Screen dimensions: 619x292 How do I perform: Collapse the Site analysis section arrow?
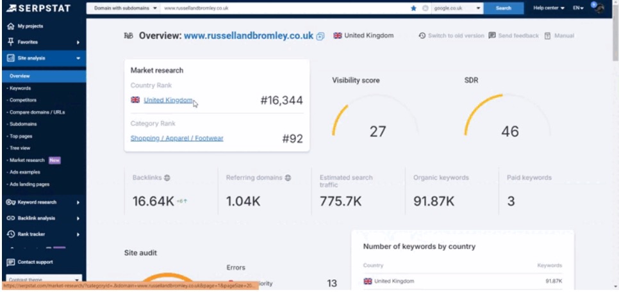pos(78,58)
